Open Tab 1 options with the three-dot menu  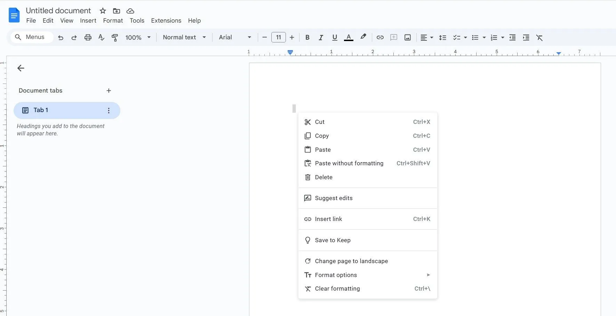tap(109, 110)
